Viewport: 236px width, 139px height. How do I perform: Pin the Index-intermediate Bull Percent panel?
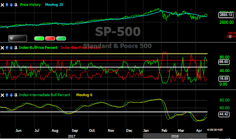(x=15, y=95)
